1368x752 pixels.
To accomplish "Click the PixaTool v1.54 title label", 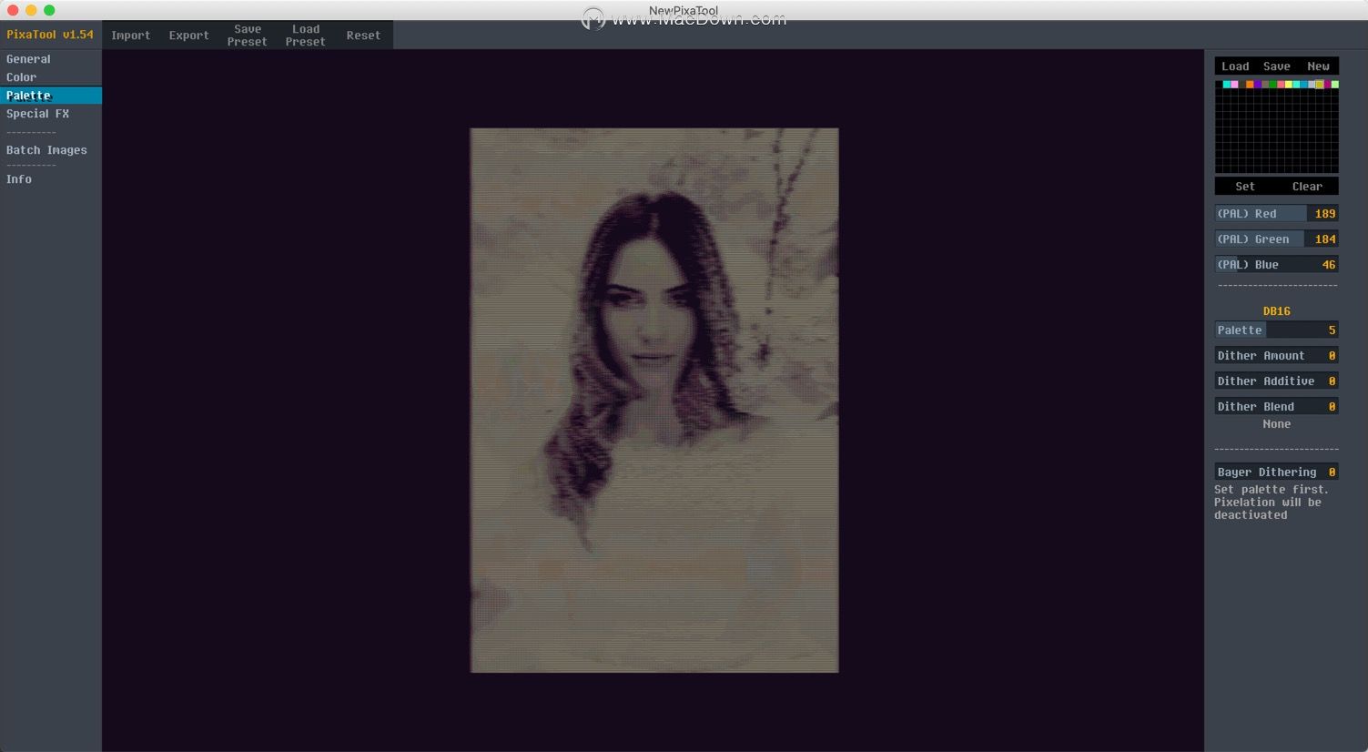I will pyautogui.click(x=50, y=35).
